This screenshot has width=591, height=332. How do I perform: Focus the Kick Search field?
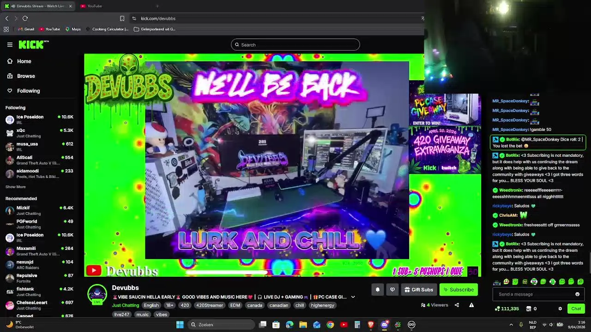(295, 45)
